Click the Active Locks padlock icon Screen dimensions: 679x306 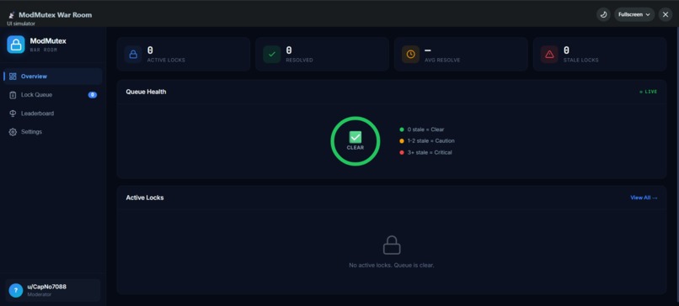point(133,55)
